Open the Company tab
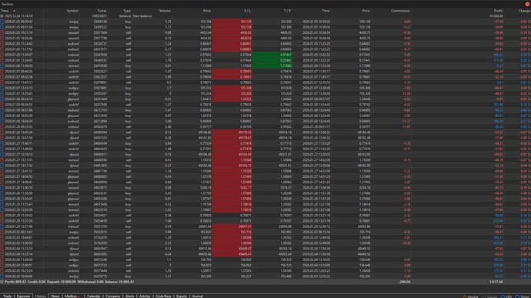 click(x=113, y=296)
